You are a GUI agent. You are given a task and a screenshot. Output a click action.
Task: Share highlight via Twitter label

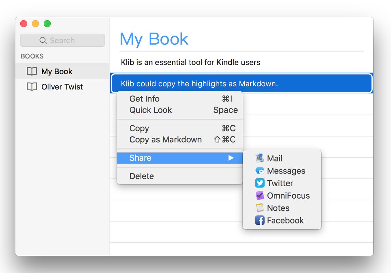280,183
